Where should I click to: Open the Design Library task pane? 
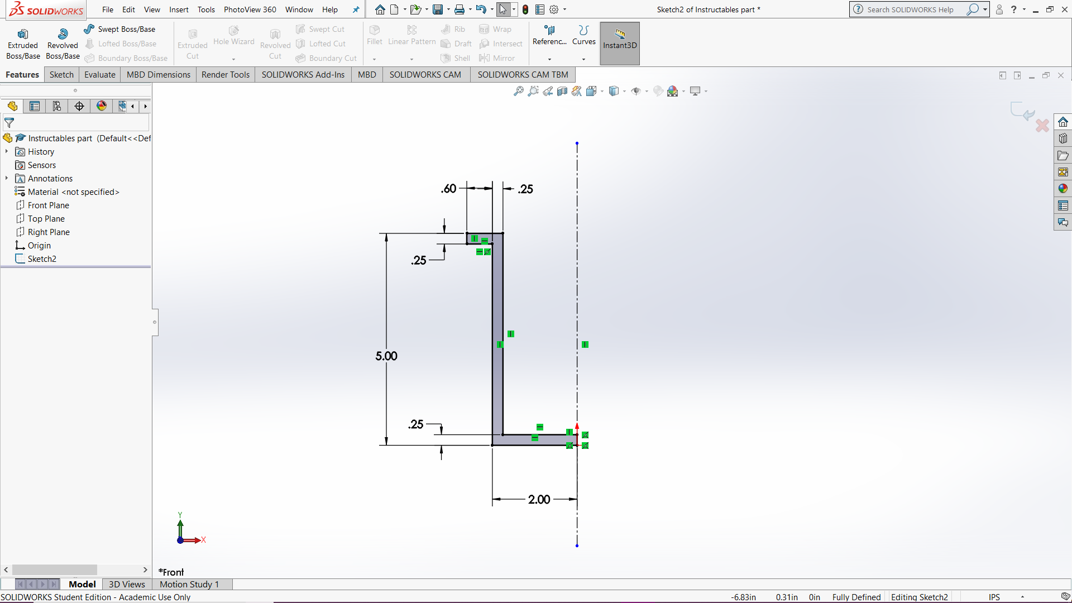click(x=1063, y=138)
